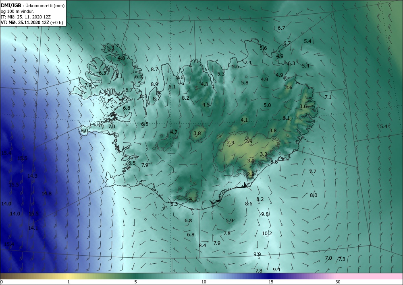Click the 0 tick on color scale

[2, 282]
